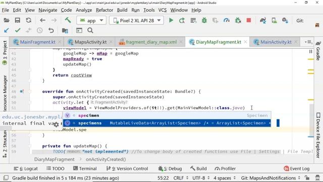Navigate back with the left arrow
The width and height of the screenshot is (323, 182).
[x=42, y=20]
